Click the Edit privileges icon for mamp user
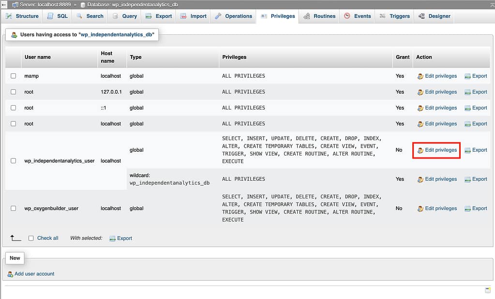Image resolution: width=495 pixels, height=299 pixels. coord(420,76)
